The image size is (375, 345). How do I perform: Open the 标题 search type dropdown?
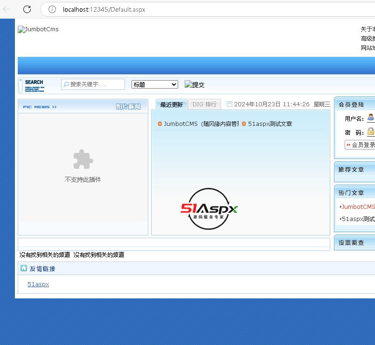(x=154, y=84)
